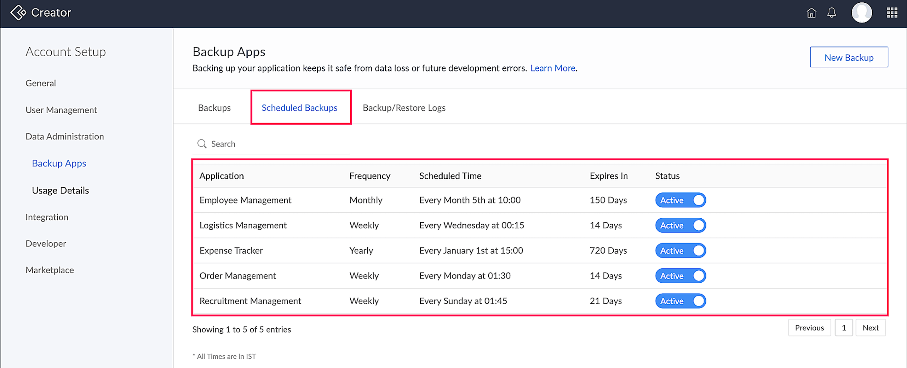Toggle Order Management backup status

[x=680, y=276]
